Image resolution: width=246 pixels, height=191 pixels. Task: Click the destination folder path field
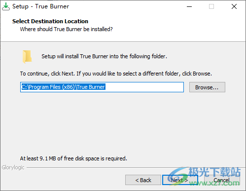[x=102, y=87]
